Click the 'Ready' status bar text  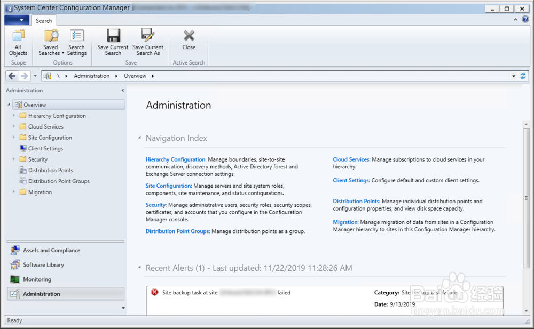pos(14,320)
